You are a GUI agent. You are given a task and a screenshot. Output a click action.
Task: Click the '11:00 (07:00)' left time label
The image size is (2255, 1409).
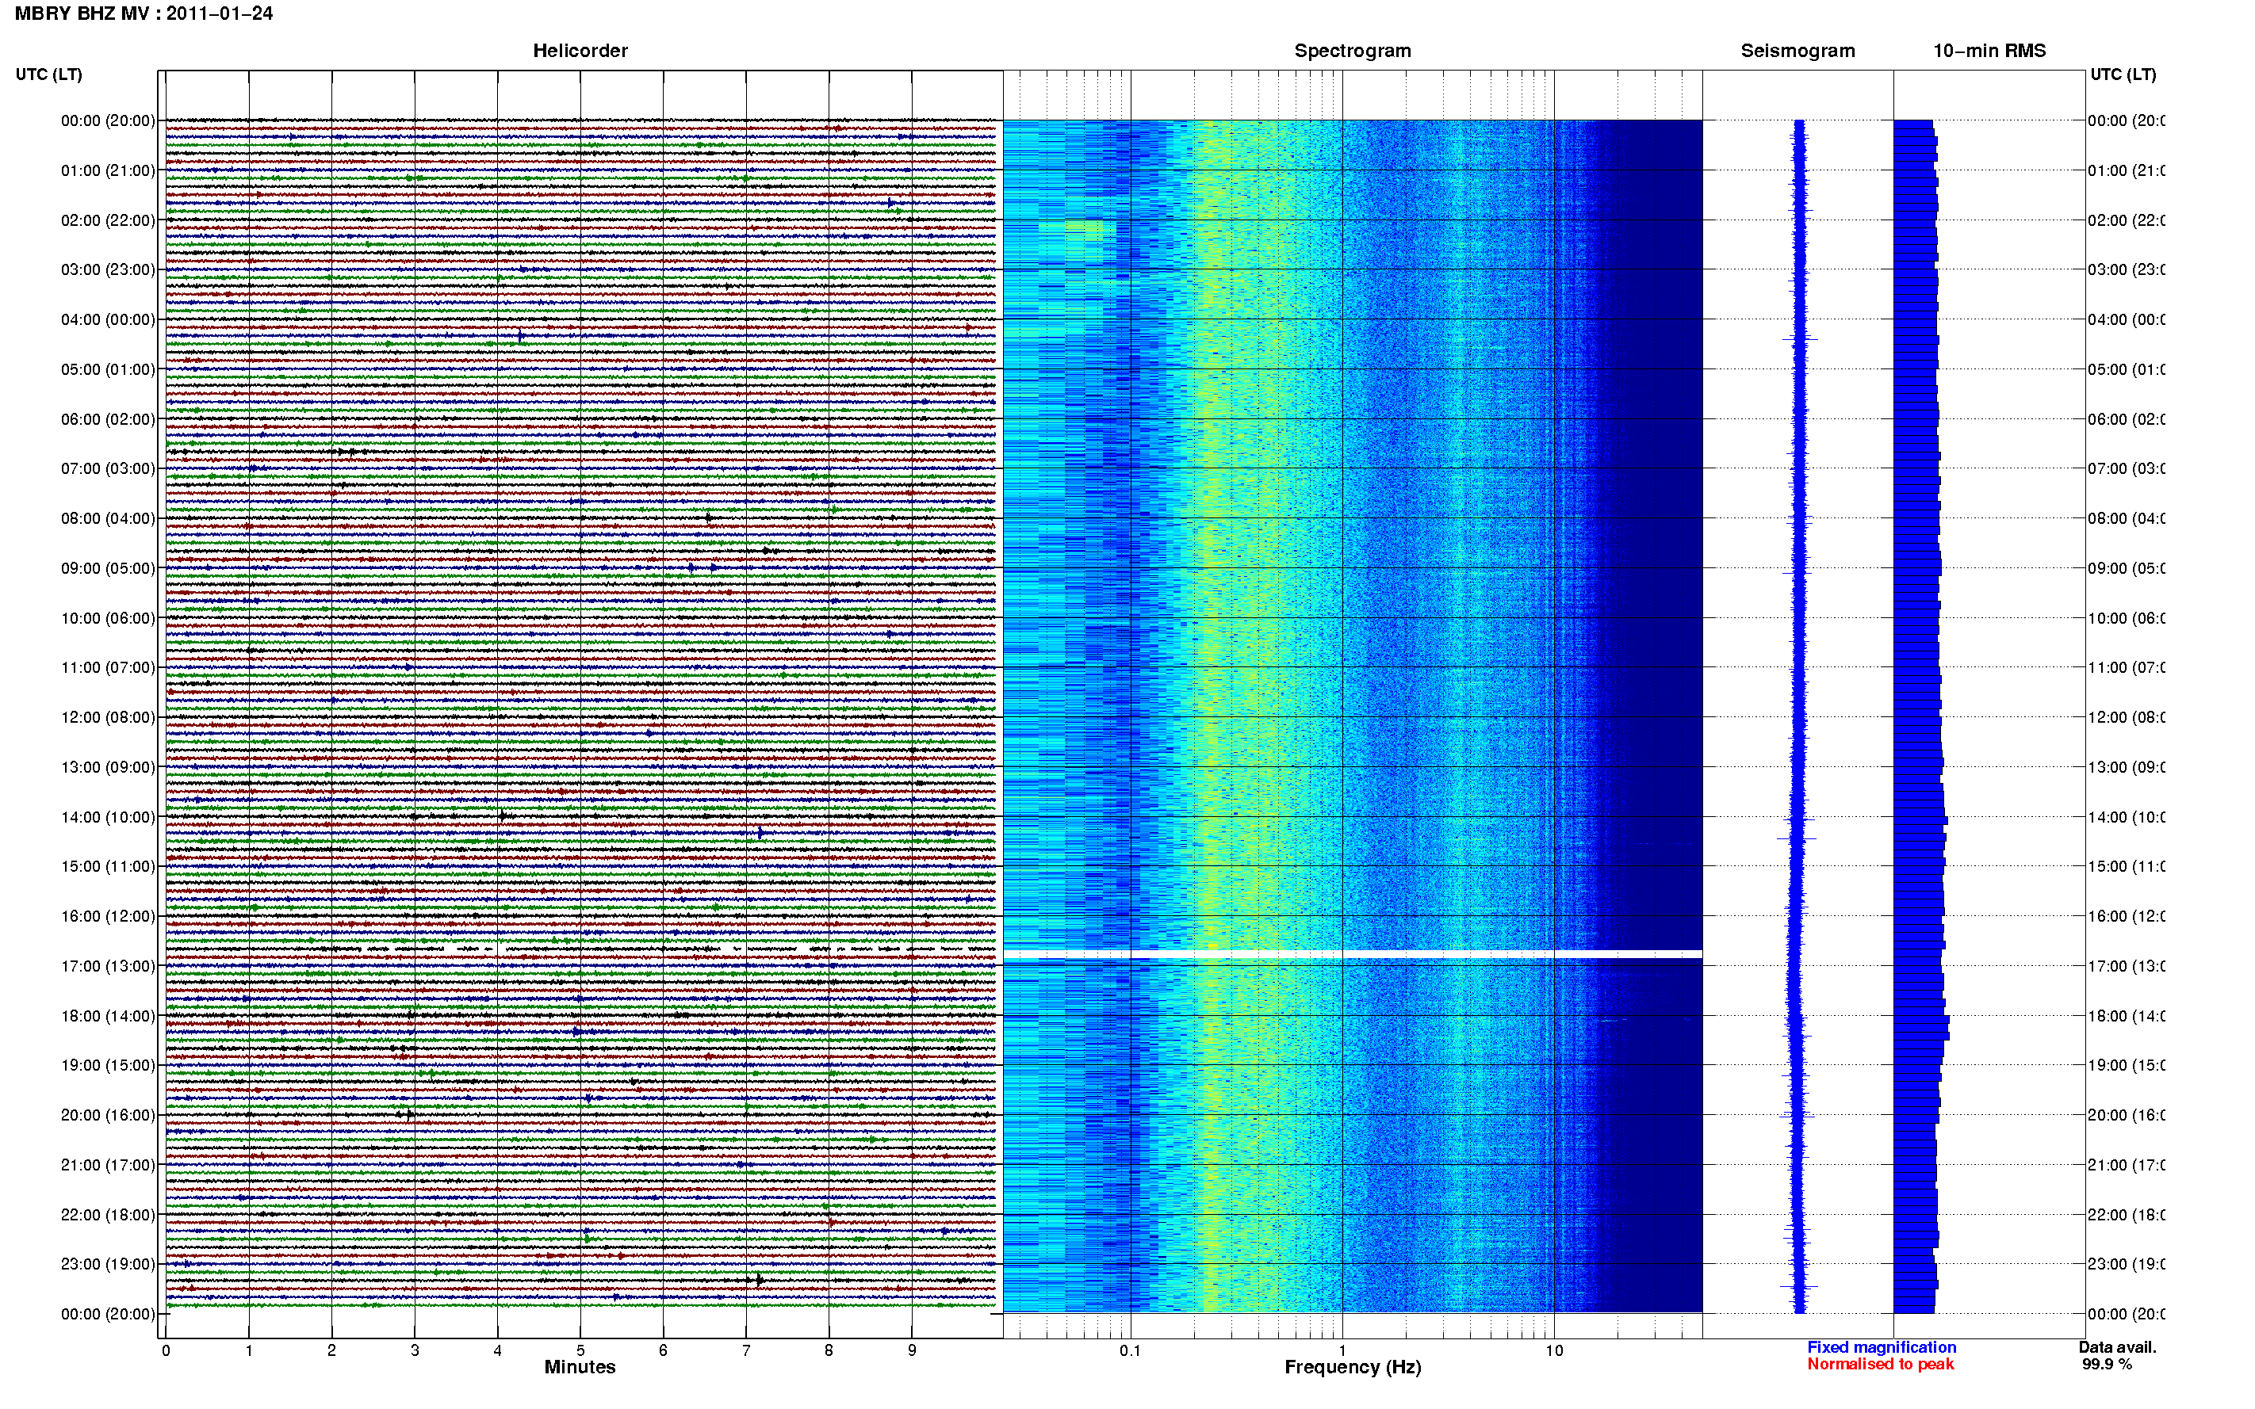(x=108, y=667)
